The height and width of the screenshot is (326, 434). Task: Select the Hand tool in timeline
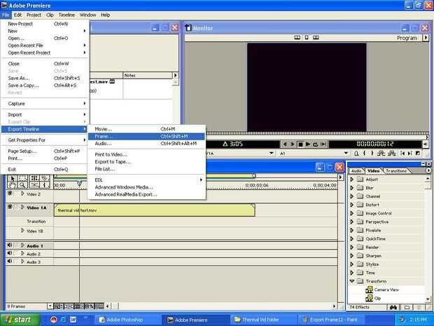pyautogui.click(x=12, y=185)
